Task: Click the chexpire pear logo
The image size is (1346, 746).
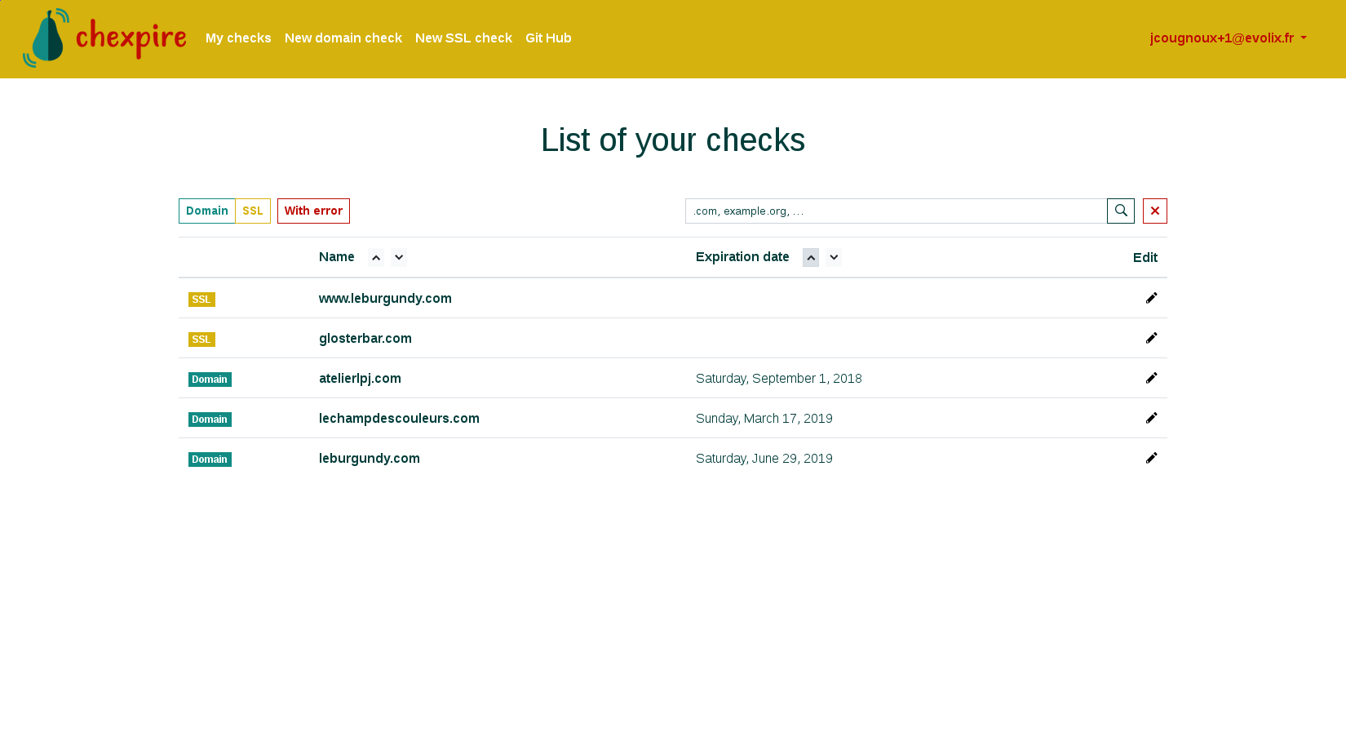Action: click(x=46, y=38)
